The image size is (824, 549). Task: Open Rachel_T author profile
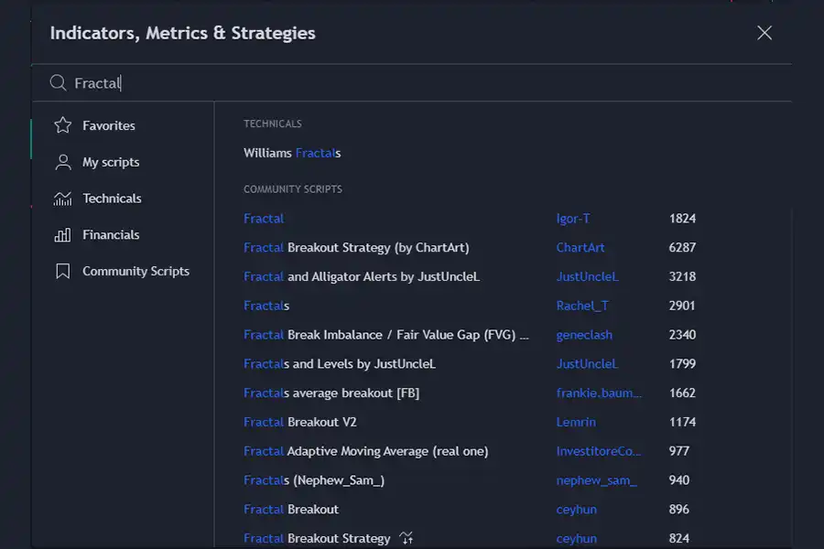pyautogui.click(x=582, y=306)
